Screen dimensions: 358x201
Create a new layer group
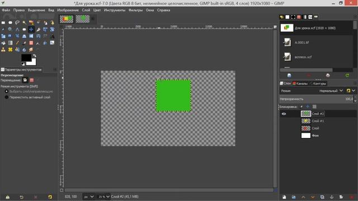[x=294, y=197]
